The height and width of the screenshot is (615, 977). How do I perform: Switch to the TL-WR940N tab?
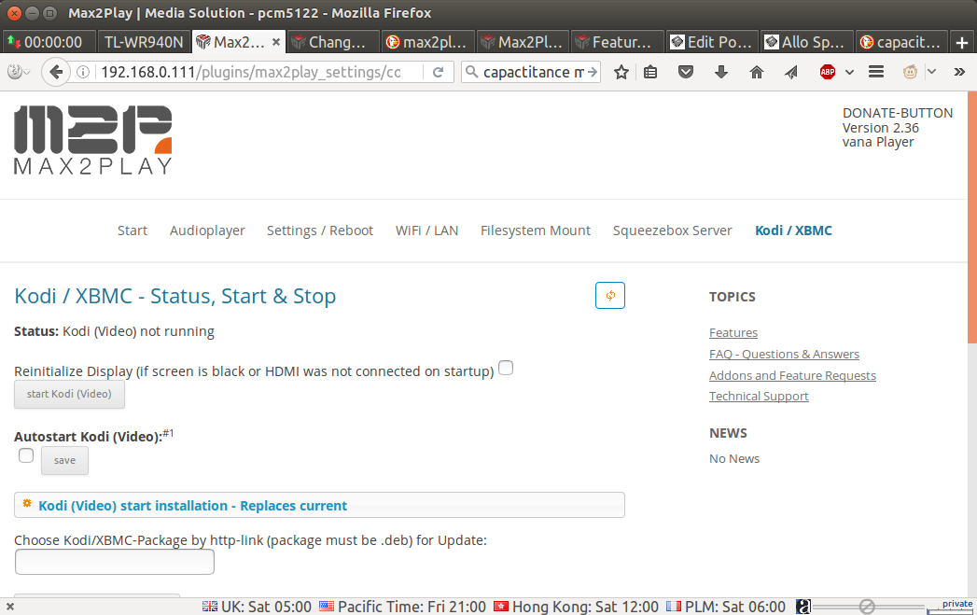click(x=144, y=42)
